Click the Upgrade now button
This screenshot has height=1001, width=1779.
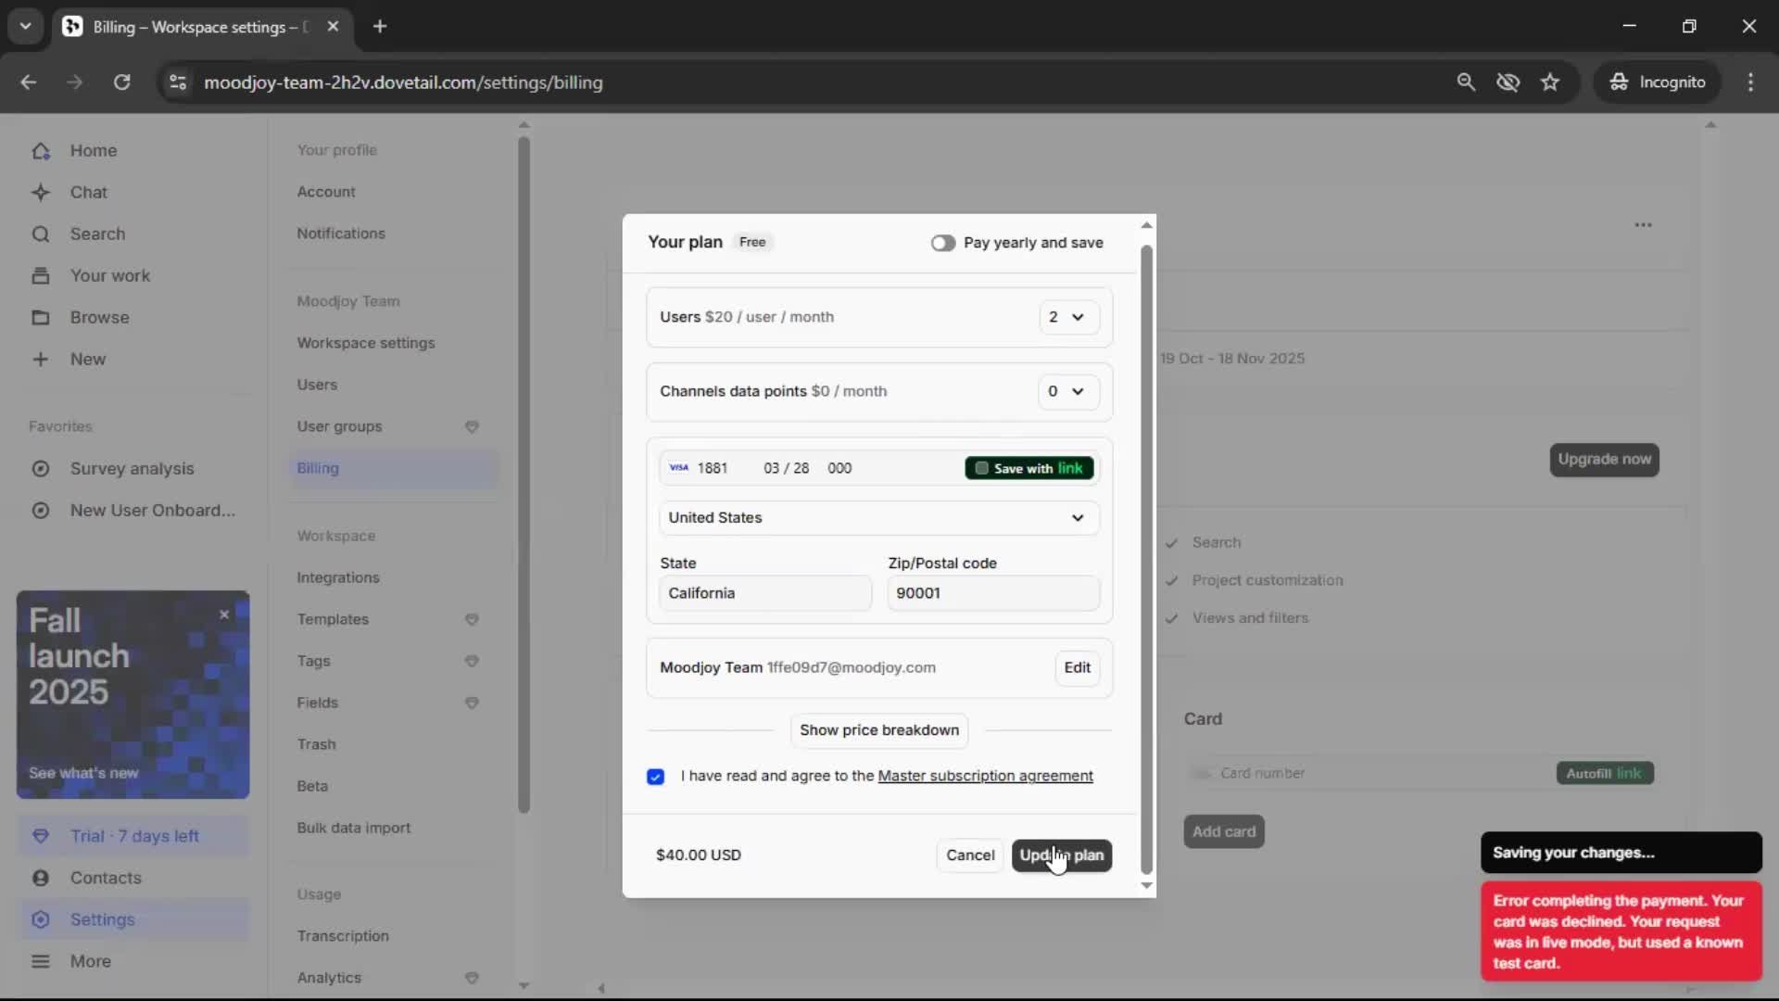tap(1604, 460)
